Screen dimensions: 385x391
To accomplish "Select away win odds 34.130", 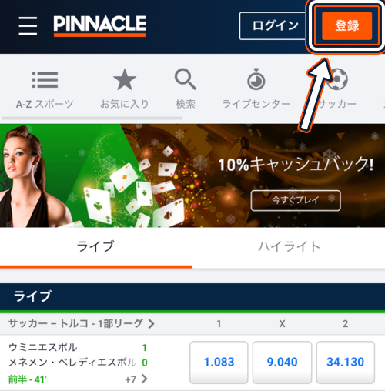I will tap(346, 363).
